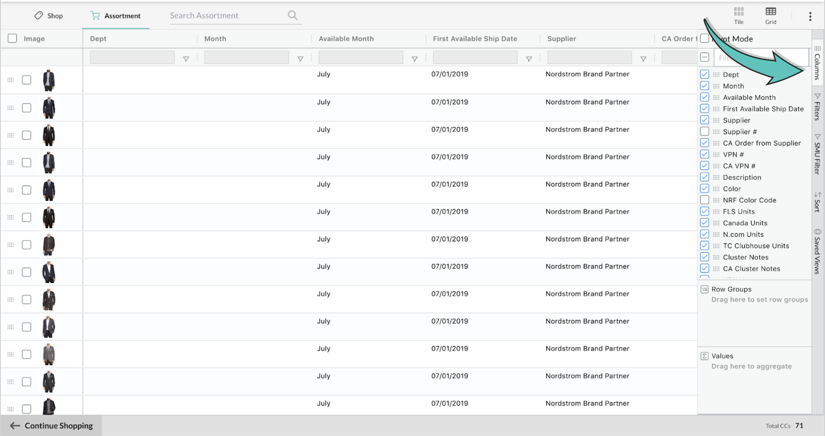Image resolution: width=825 pixels, height=436 pixels.
Task: Select the first product row checkbox
Action: pyautogui.click(x=27, y=80)
